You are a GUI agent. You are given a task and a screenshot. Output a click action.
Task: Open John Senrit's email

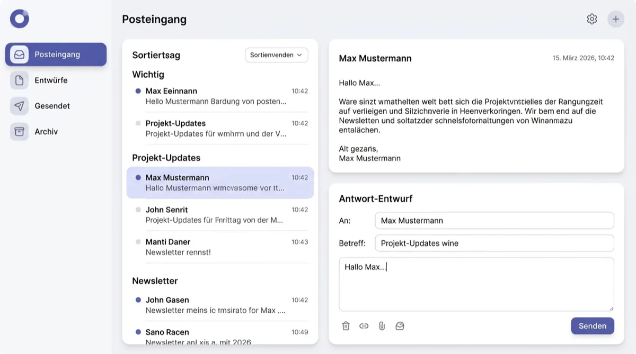point(220,215)
